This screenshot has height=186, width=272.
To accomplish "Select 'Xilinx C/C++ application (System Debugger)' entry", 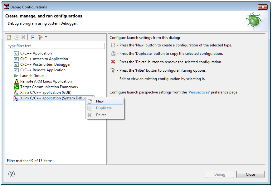I will (54, 98).
